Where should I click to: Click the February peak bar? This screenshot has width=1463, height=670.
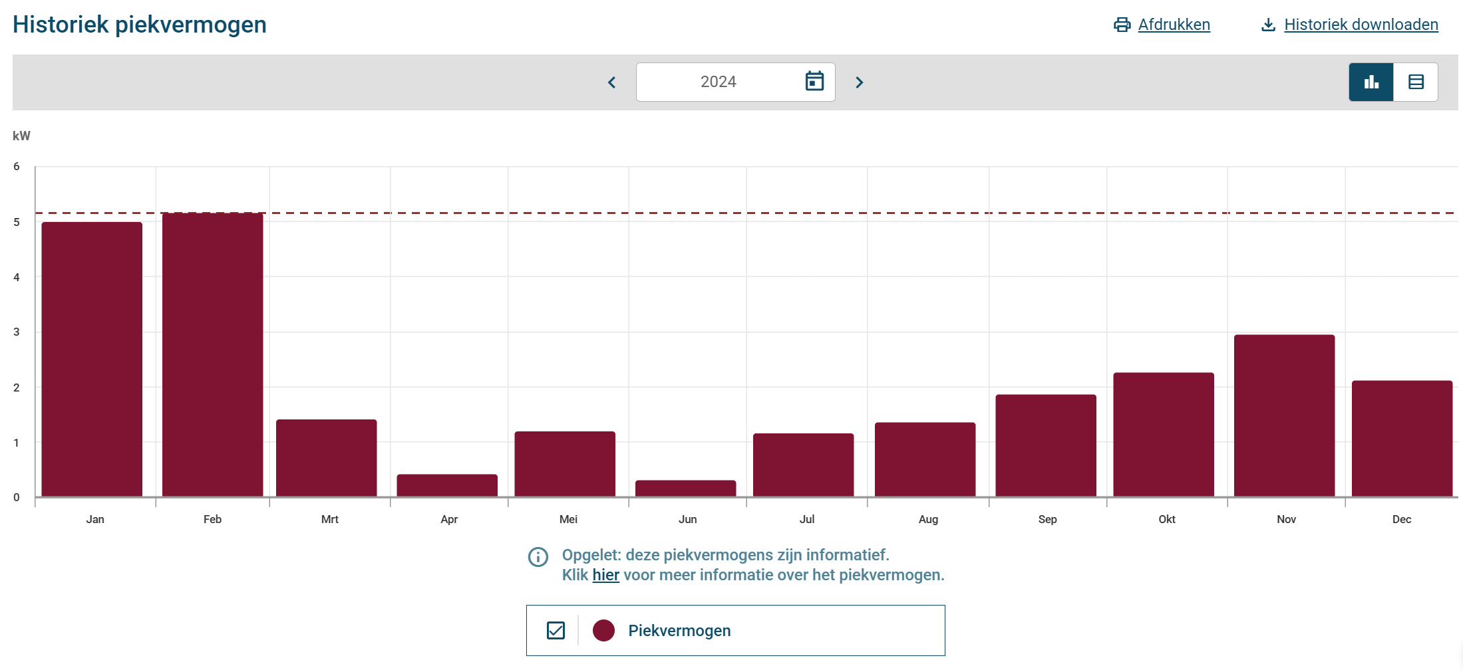(x=212, y=355)
